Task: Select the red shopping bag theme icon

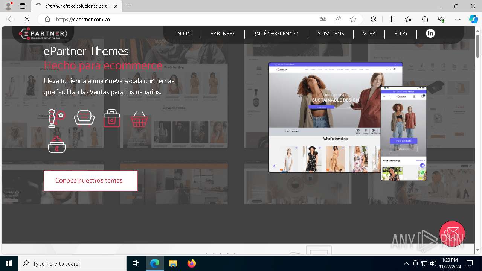Action: (112, 118)
